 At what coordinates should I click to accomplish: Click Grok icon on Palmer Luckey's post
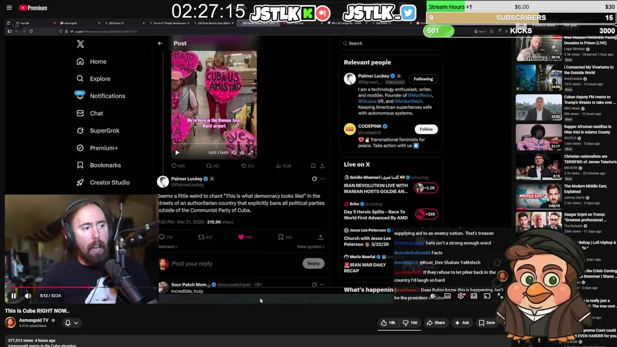coord(314,179)
